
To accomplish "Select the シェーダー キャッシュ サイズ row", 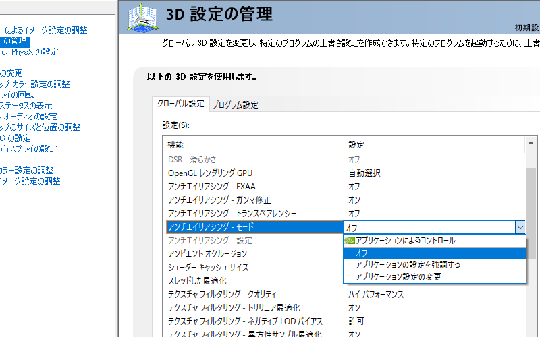I will [254, 267].
